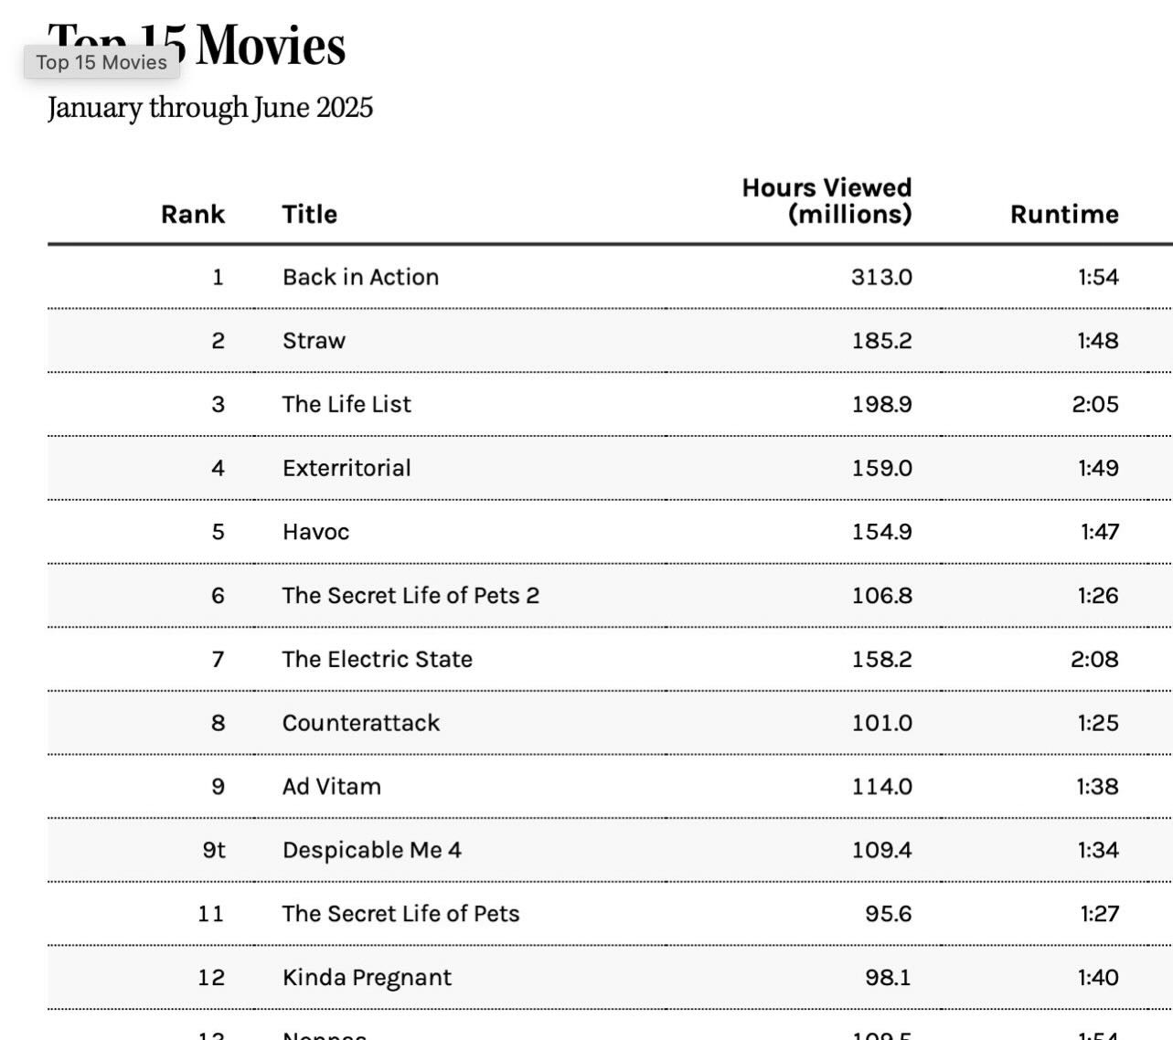Click The Secret Life of Pets row eleven

pos(400,914)
